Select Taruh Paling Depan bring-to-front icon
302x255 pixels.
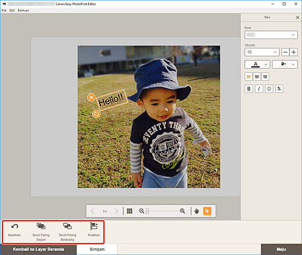pos(41,226)
